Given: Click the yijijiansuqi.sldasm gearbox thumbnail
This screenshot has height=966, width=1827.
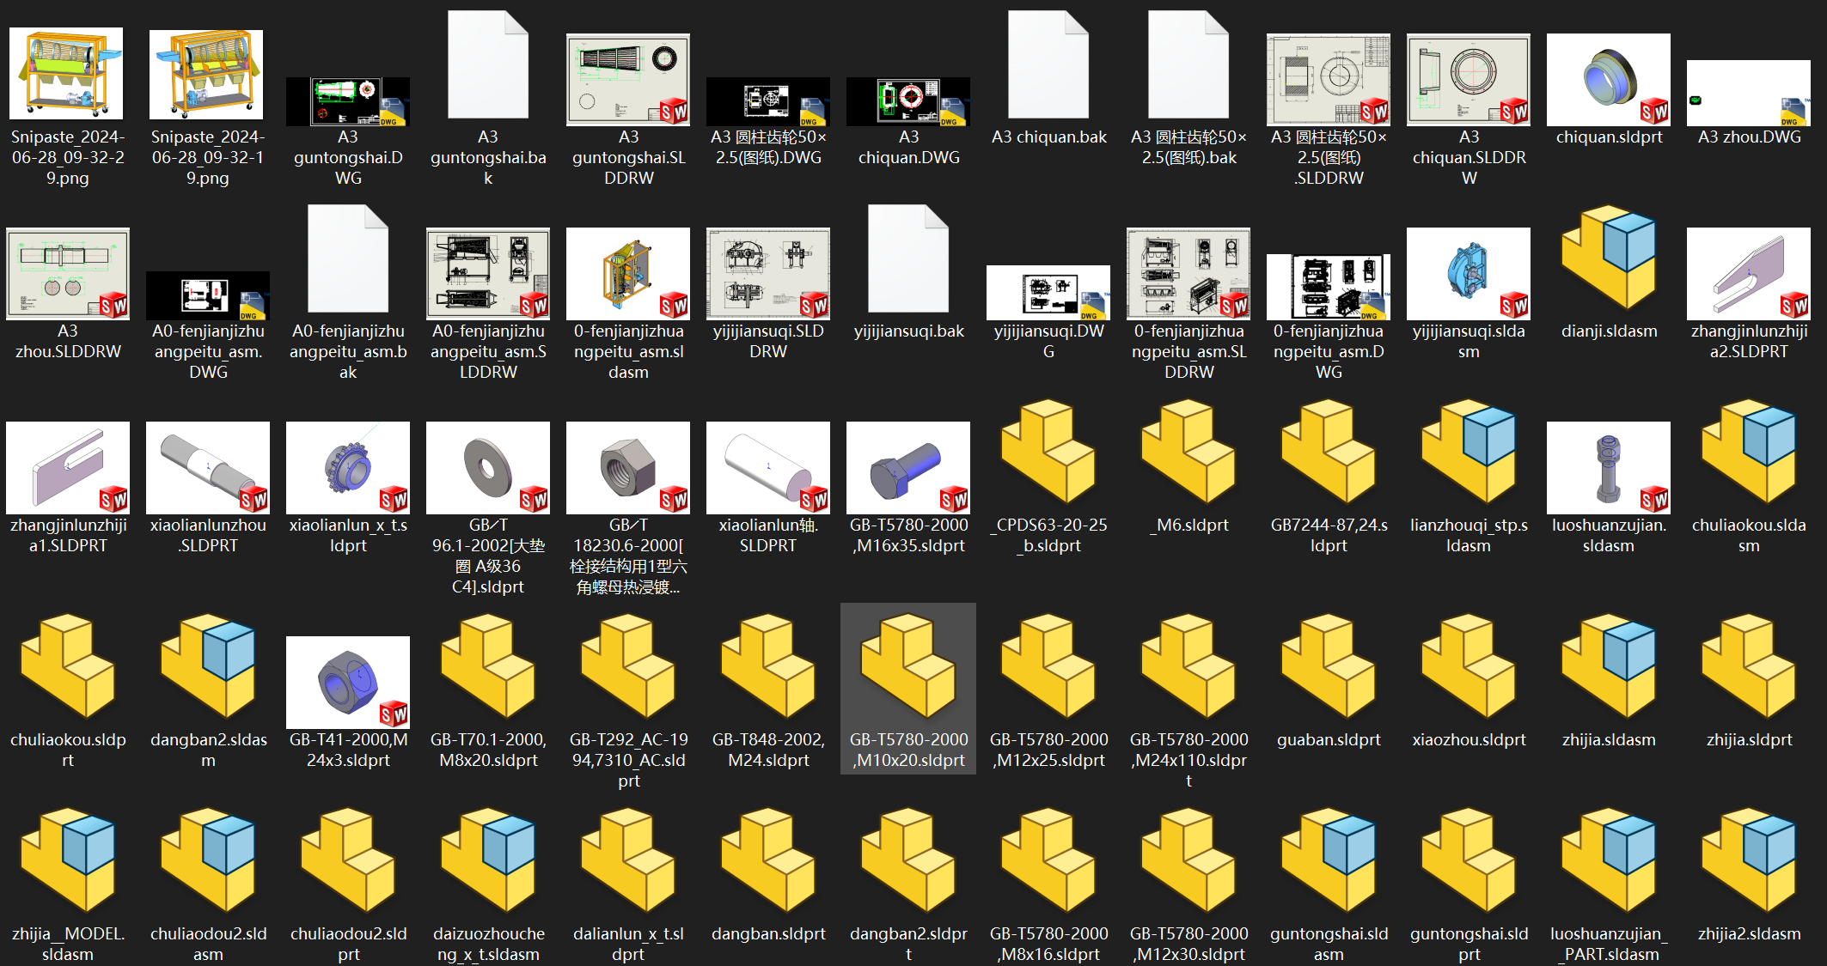Looking at the screenshot, I should coord(1469,273).
